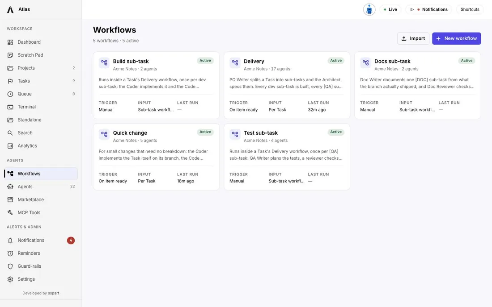Screen dimensions: 492x307
Task: Click the Import button
Action: click(x=413, y=38)
